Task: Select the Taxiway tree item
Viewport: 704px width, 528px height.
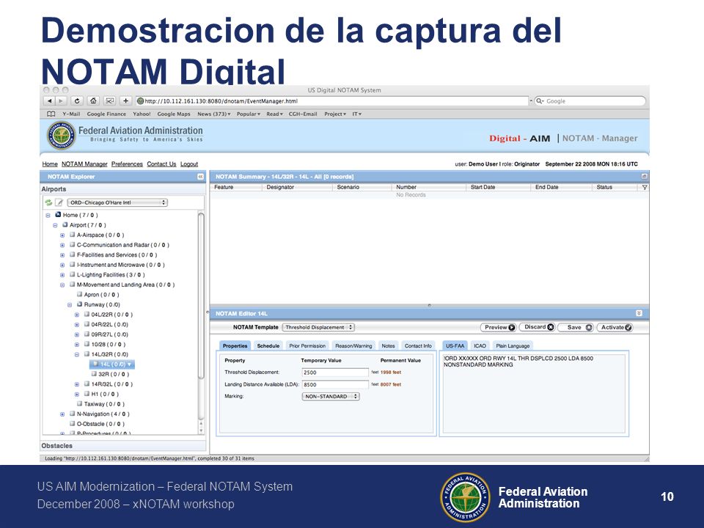Action: 100,404
